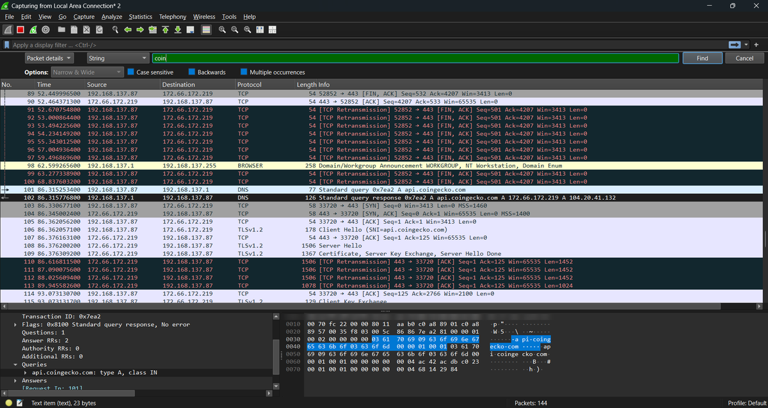This screenshot has height=408, width=768.
Task: Reset text size to normal
Action: pyautogui.click(x=247, y=29)
